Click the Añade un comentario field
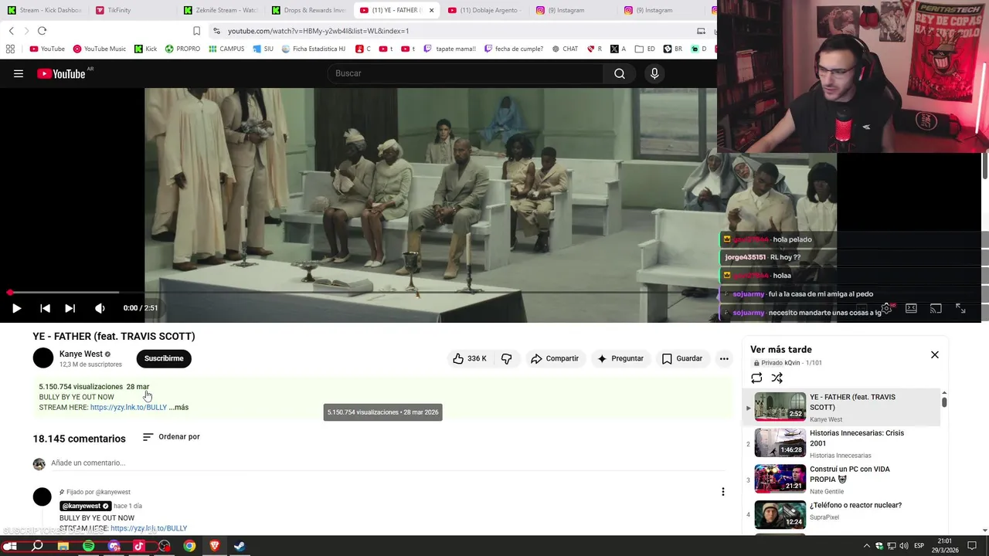This screenshot has height=556, width=989. (386, 463)
